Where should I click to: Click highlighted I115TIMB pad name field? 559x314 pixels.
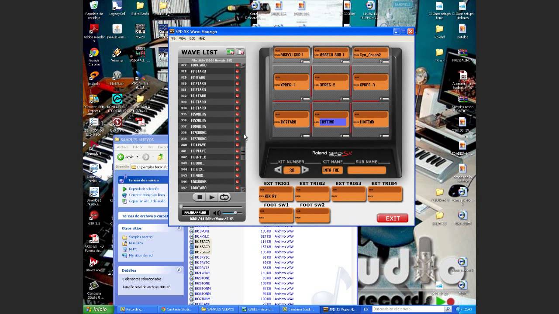333,122
